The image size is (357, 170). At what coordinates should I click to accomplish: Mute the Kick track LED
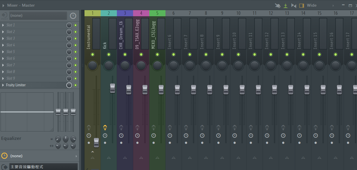[x=109, y=54]
